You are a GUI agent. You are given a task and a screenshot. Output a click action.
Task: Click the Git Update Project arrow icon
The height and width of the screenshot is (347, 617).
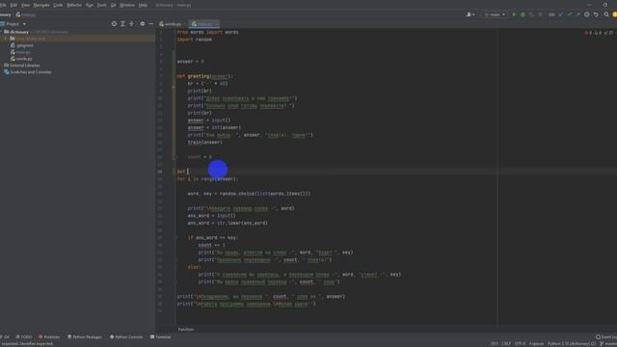(561, 14)
